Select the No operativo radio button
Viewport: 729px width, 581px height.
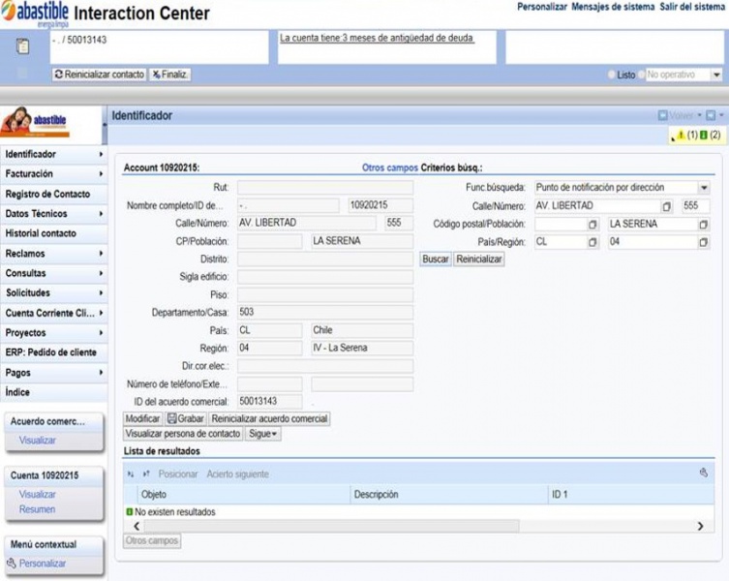tap(642, 75)
